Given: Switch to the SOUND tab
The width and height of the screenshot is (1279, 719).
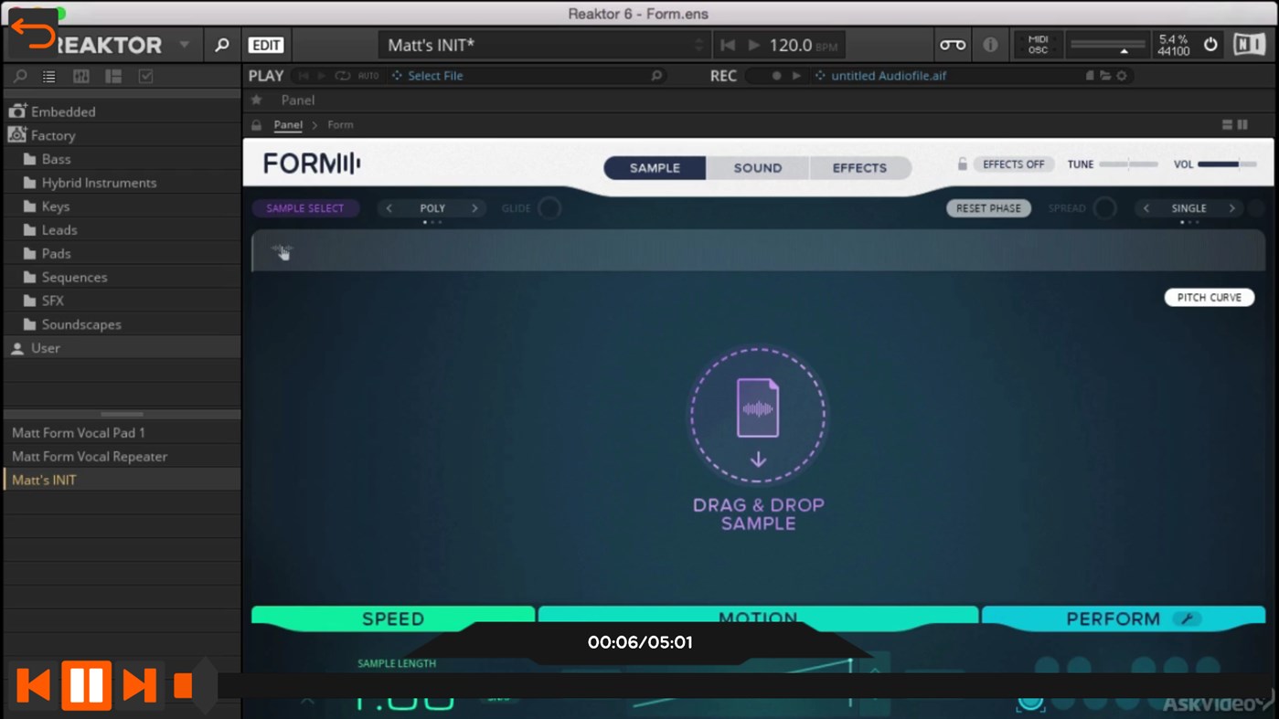Looking at the screenshot, I should pyautogui.click(x=758, y=168).
